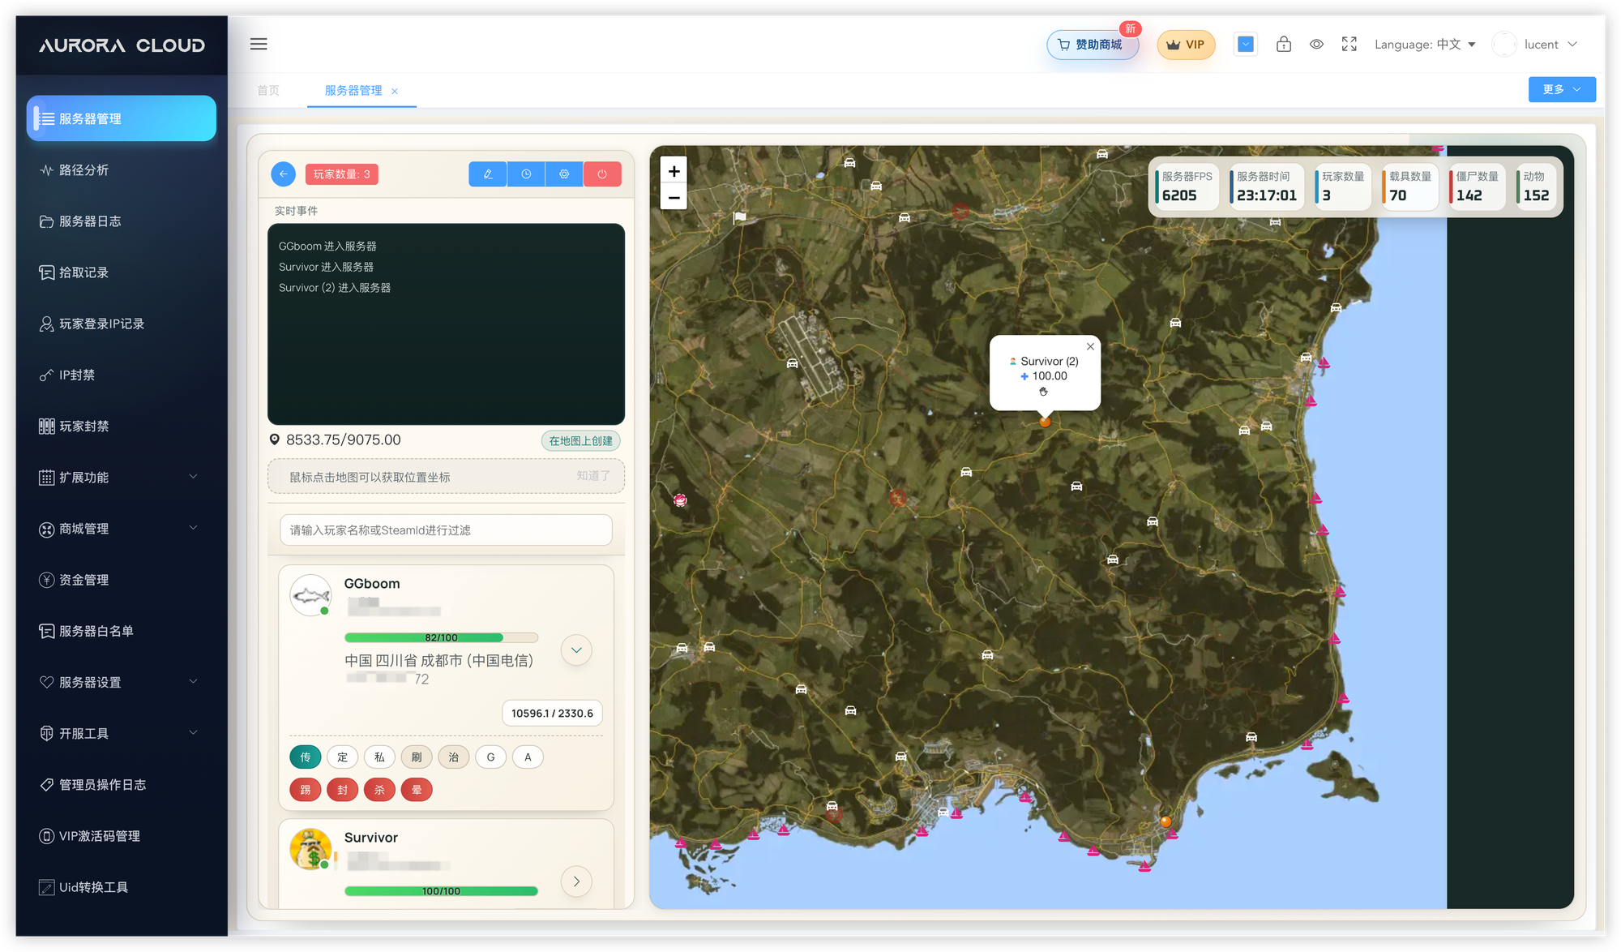Click Survivor's money bag avatar
The image size is (1621, 952).
pyautogui.click(x=311, y=849)
